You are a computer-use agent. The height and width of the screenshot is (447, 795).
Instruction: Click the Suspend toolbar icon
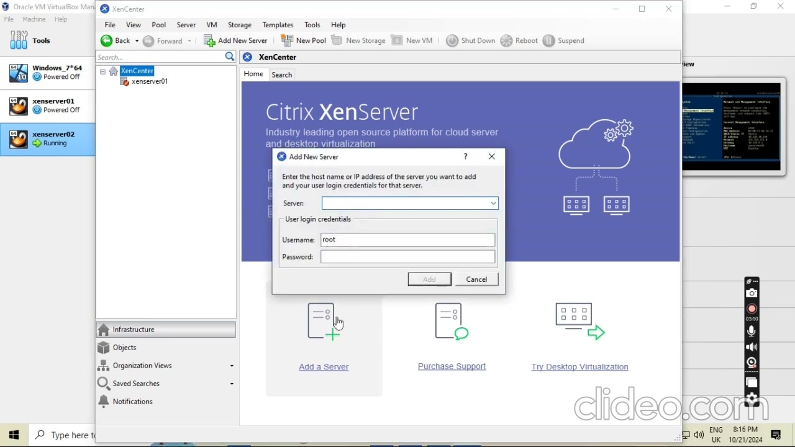548,40
